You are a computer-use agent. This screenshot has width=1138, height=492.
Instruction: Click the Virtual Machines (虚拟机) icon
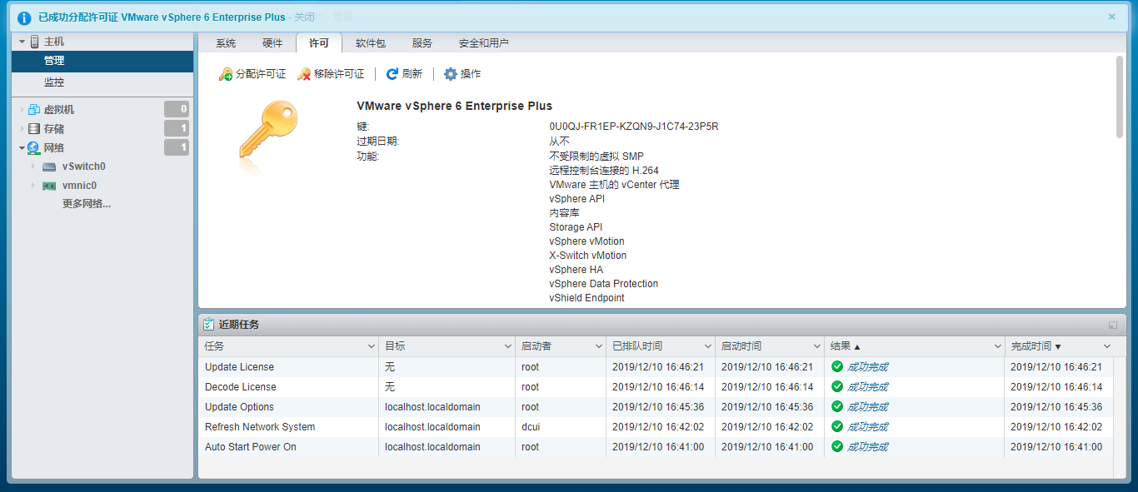point(34,110)
